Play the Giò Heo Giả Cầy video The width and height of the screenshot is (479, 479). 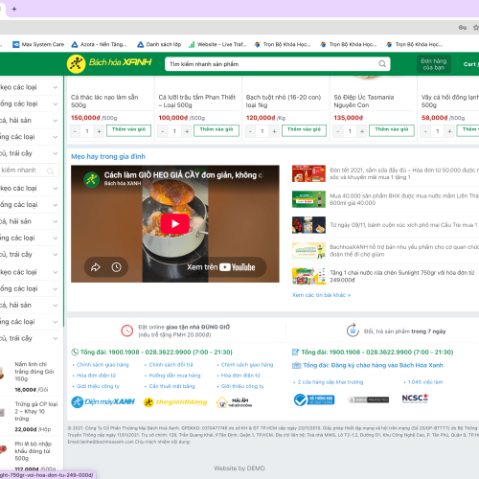pyautogui.click(x=175, y=224)
